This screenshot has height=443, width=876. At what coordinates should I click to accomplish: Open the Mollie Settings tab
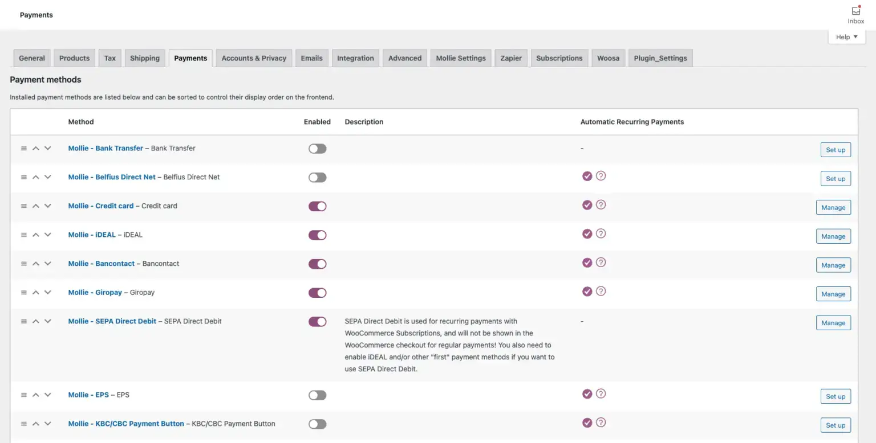click(461, 58)
